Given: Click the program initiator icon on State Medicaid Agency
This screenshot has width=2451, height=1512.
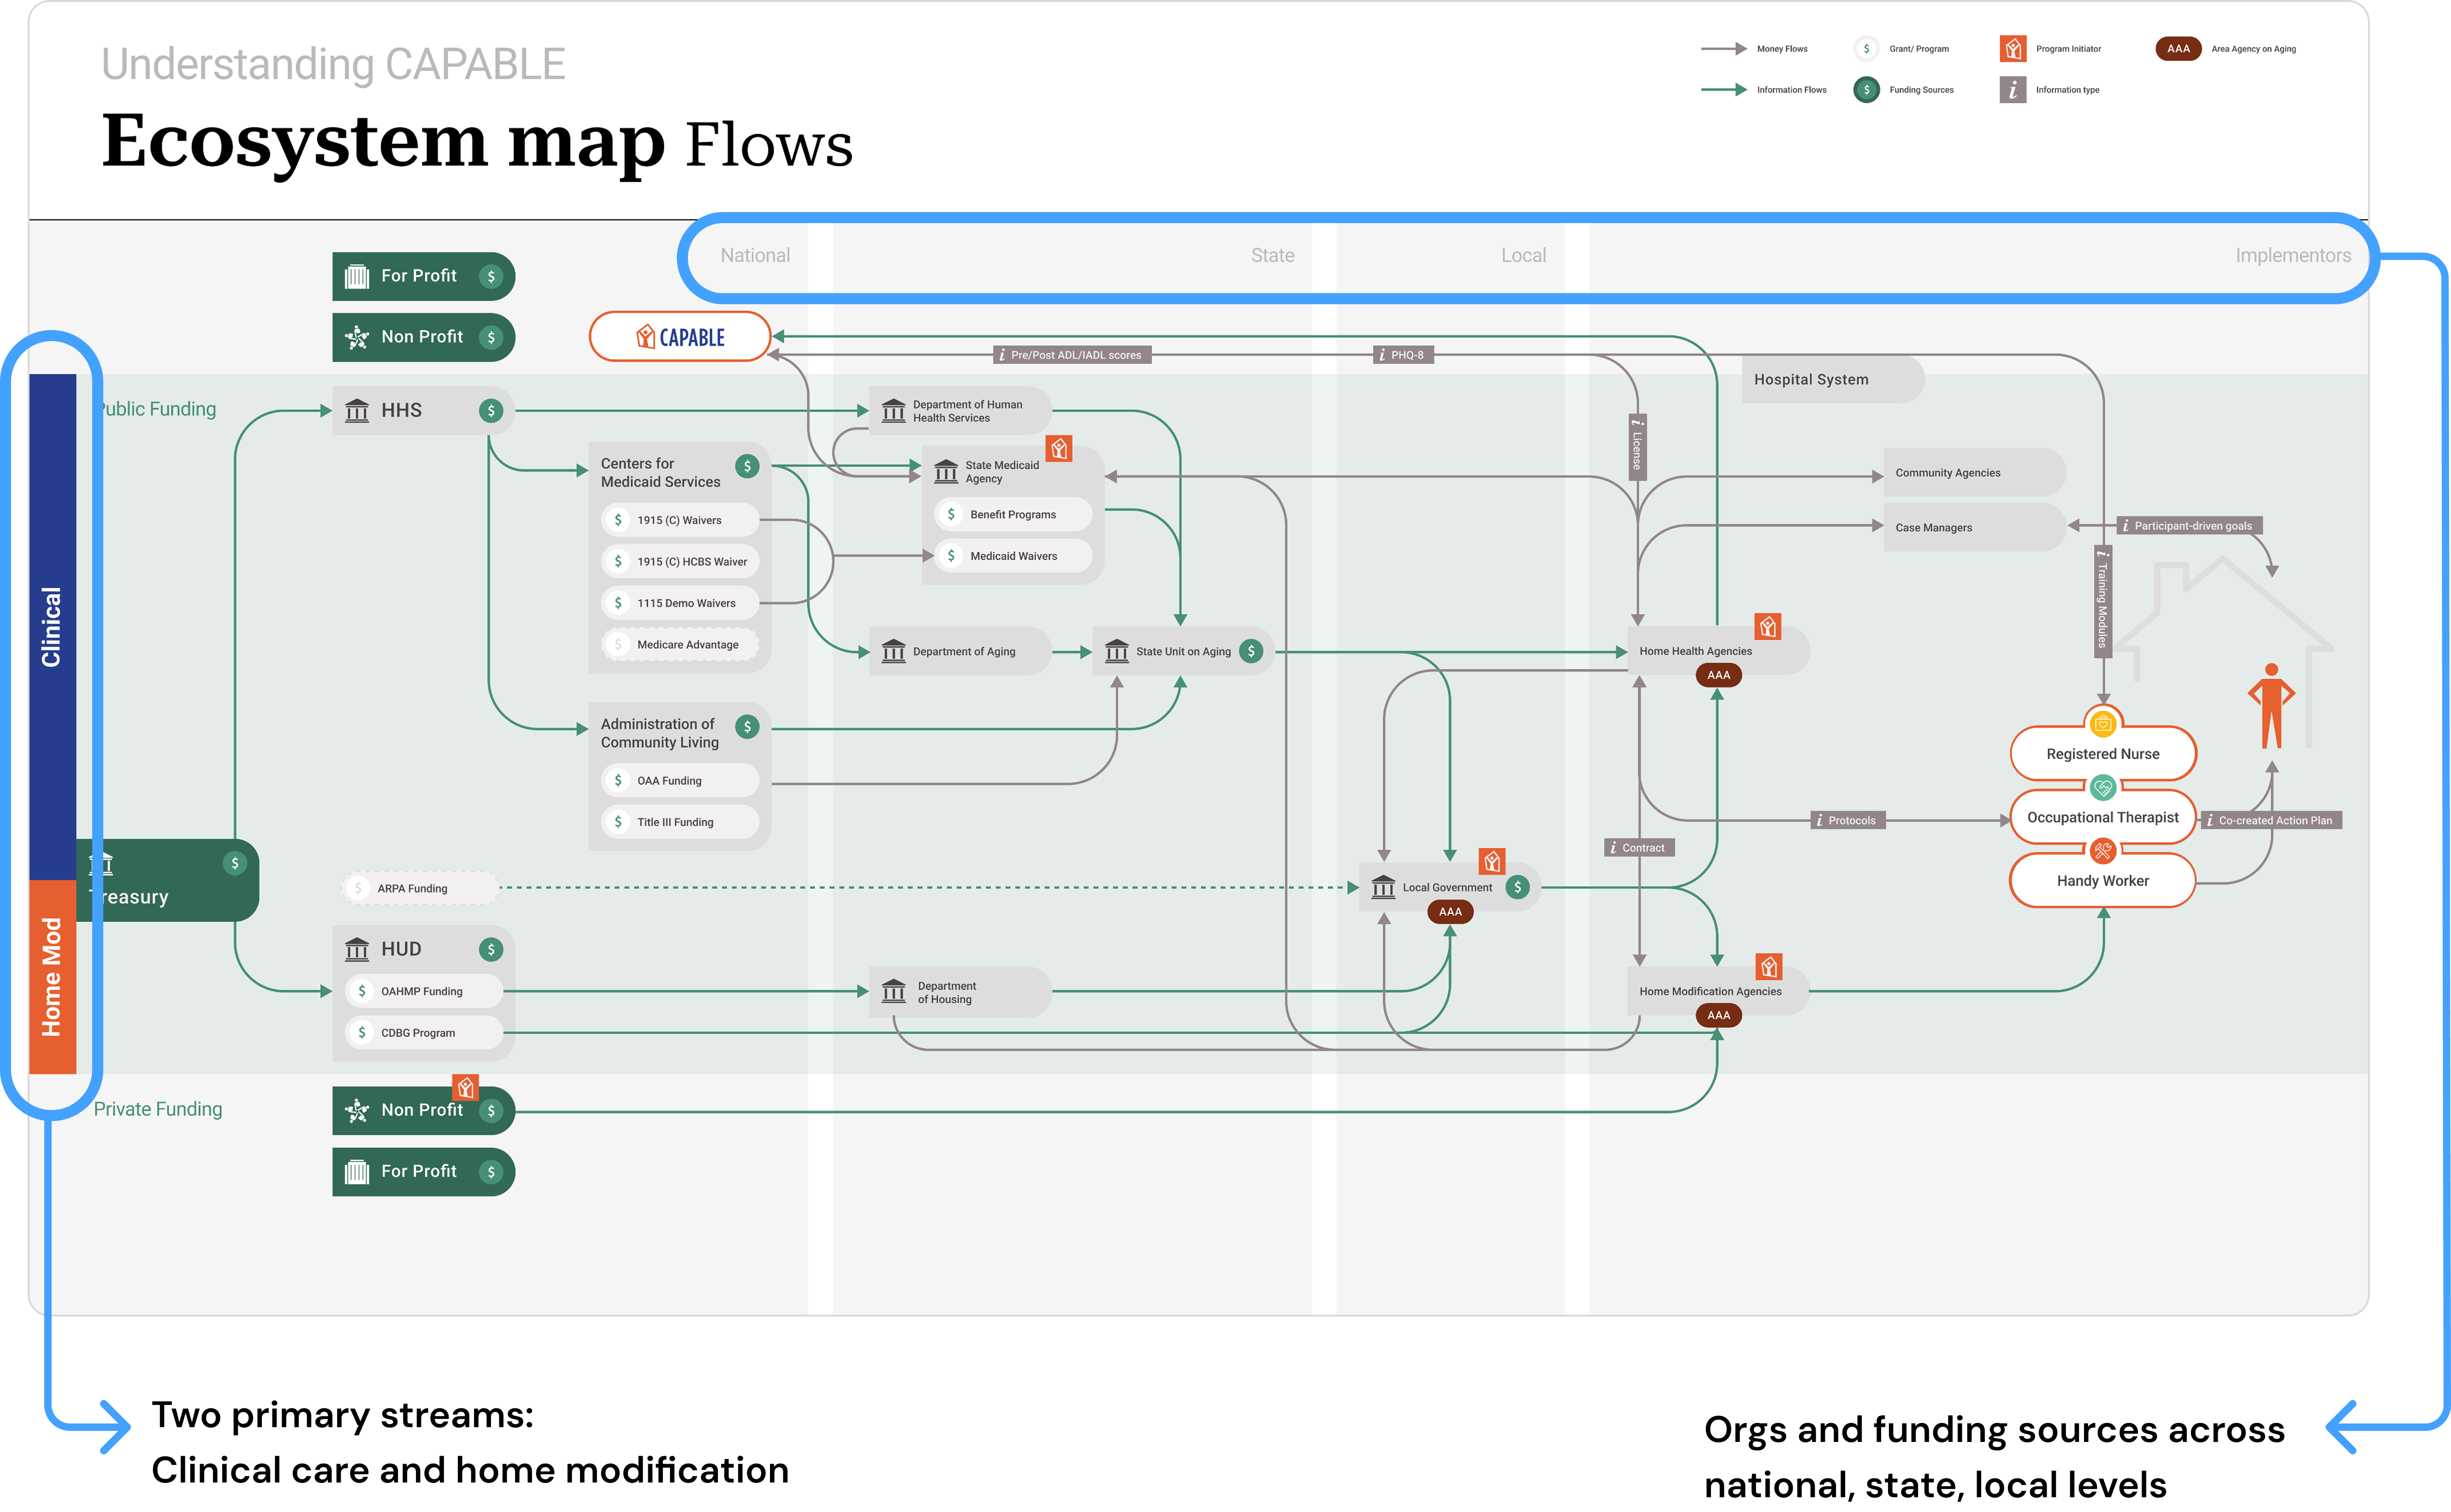Looking at the screenshot, I should pyautogui.click(x=1059, y=449).
